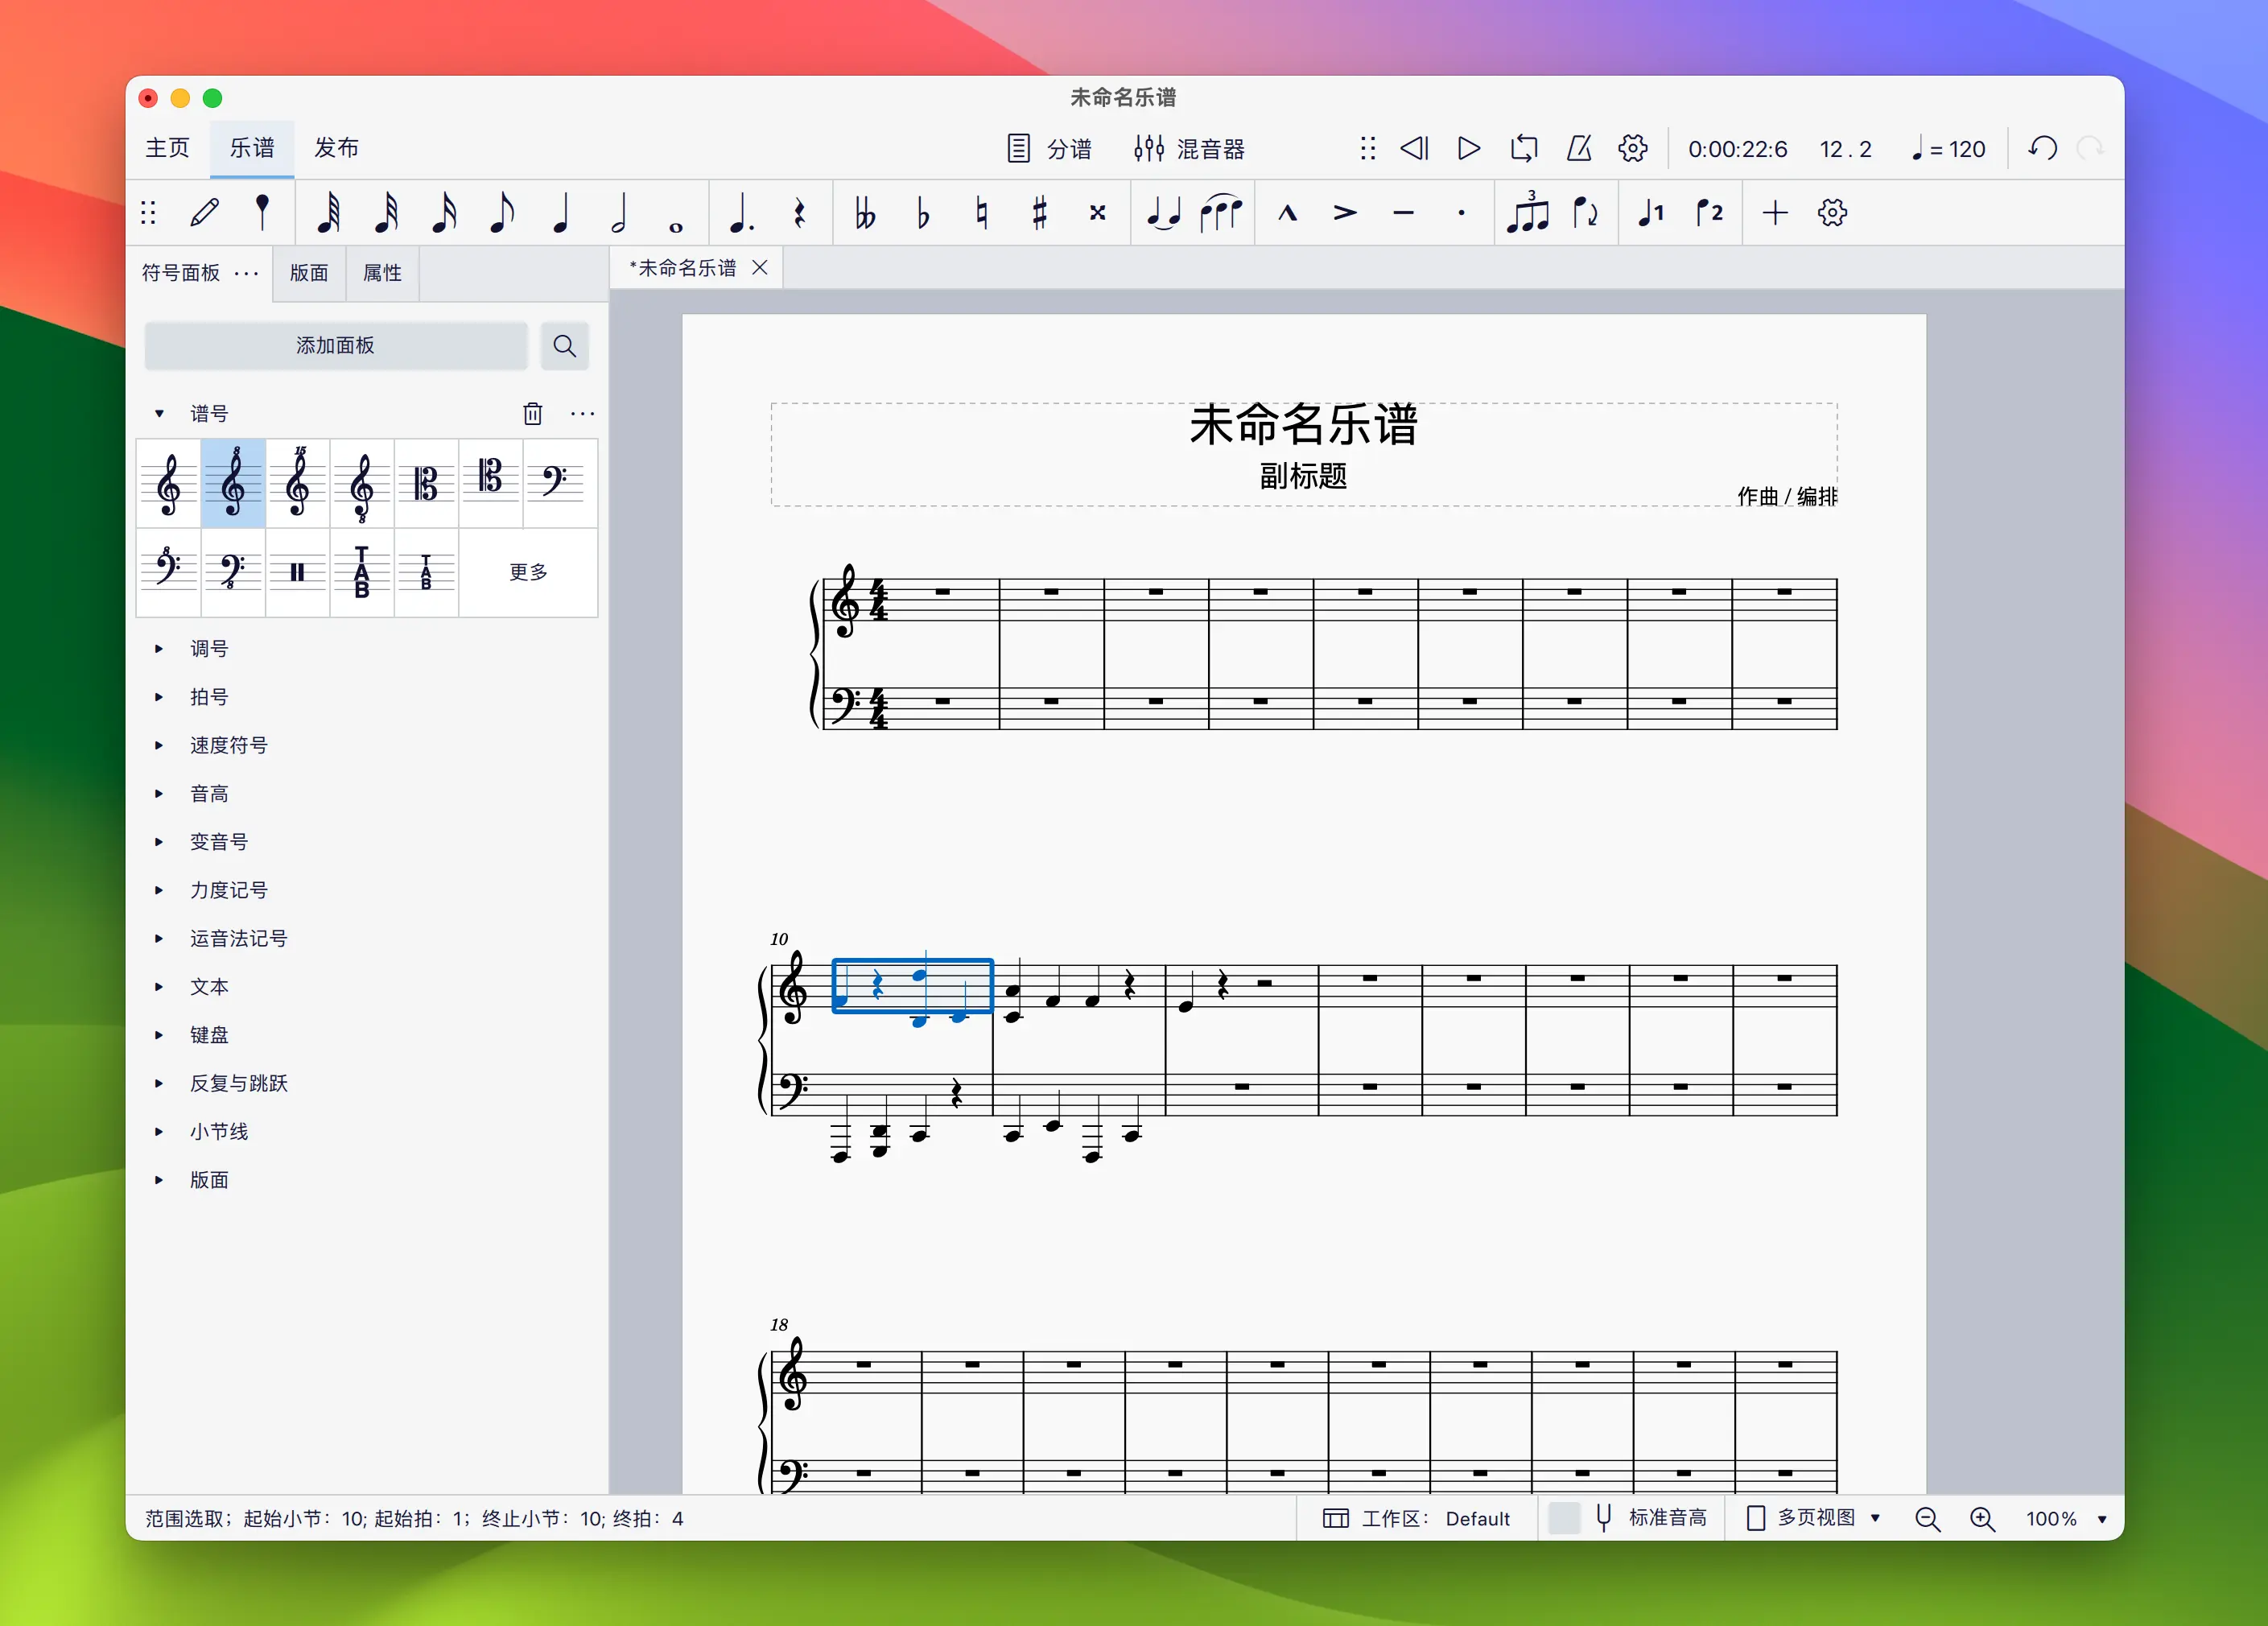The height and width of the screenshot is (1626, 2268).
Task: Click the rewind playback button
Action: click(1414, 149)
